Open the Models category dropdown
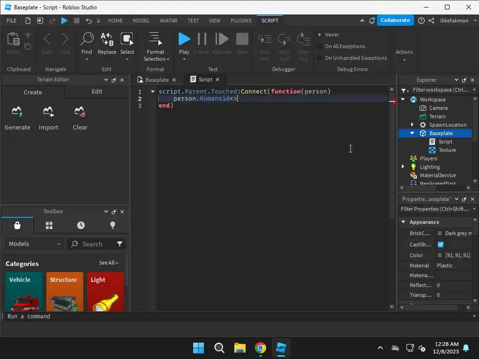The height and width of the screenshot is (359, 479). click(34, 244)
